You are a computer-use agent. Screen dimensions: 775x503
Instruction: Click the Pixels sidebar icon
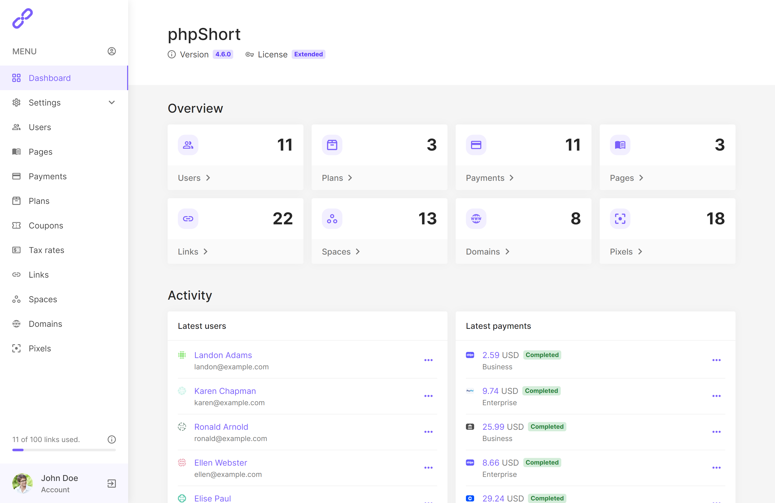[x=17, y=348]
